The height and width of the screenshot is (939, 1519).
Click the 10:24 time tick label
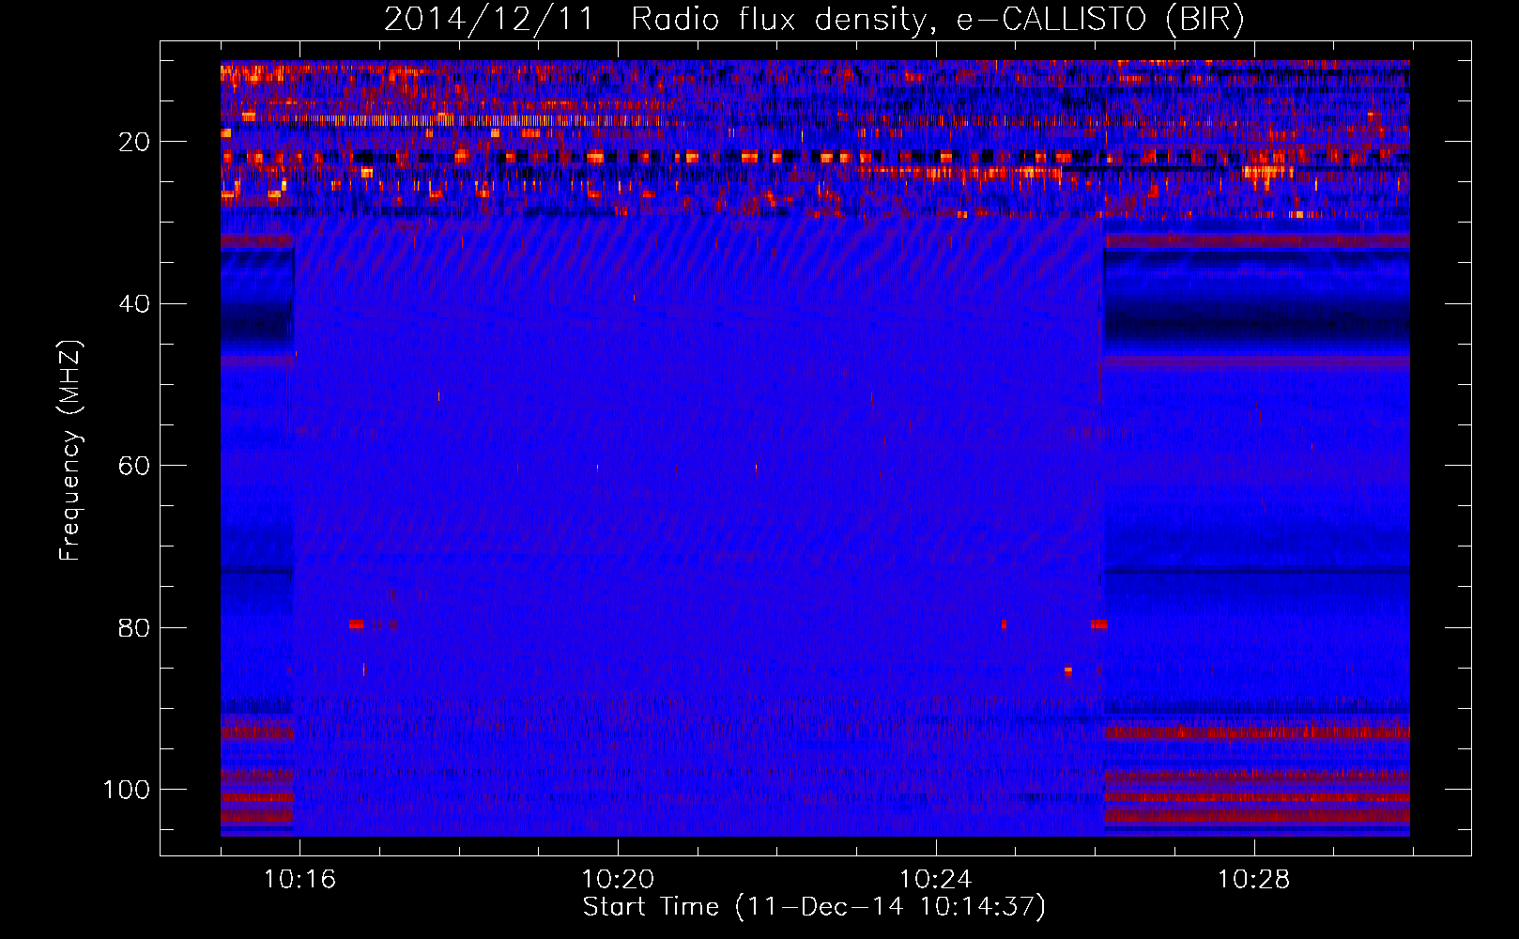point(935,880)
